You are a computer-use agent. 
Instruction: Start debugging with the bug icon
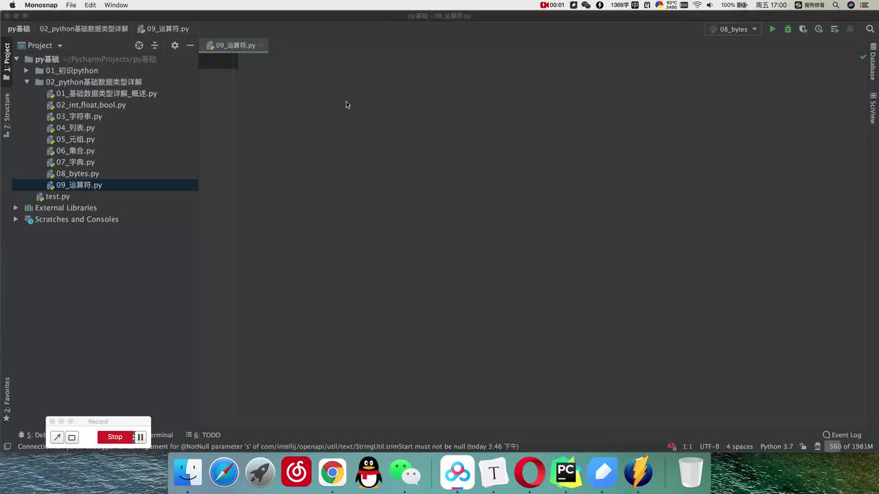coord(788,29)
